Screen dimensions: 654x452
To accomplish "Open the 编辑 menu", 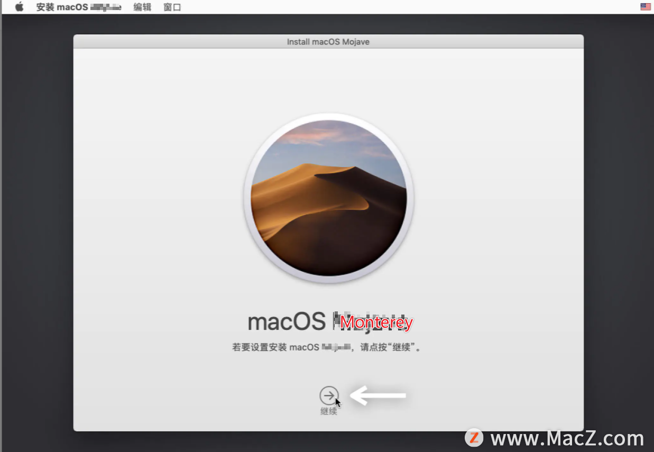I will click(x=142, y=7).
